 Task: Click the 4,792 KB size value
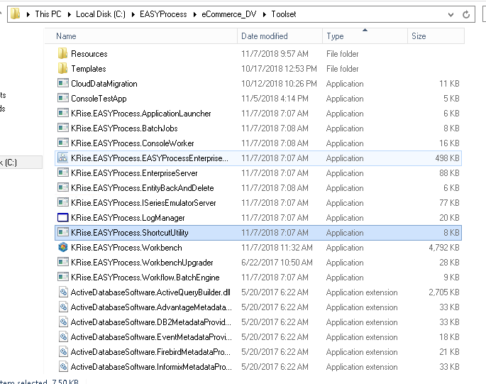tap(444, 248)
